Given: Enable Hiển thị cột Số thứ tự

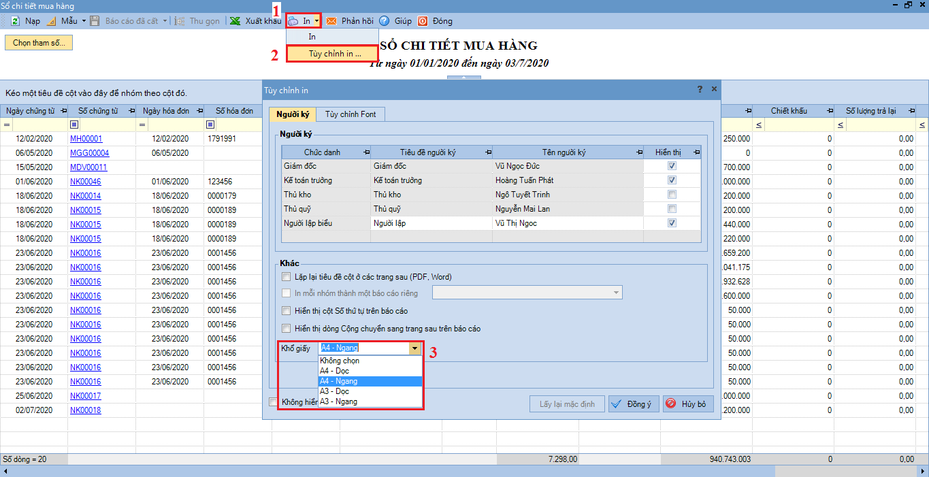Looking at the screenshot, I should pos(286,311).
